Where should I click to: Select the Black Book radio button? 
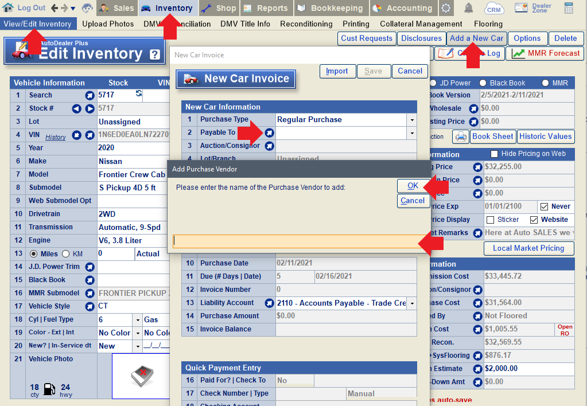[483, 83]
